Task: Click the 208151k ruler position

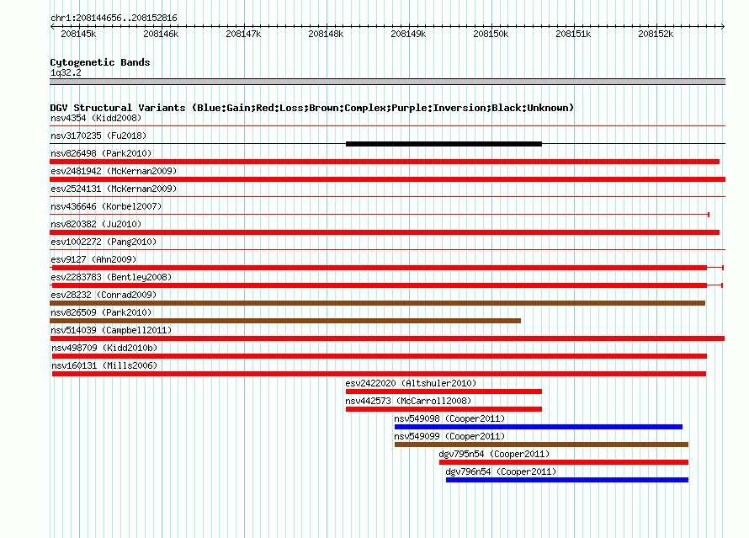Action: coord(573,34)
